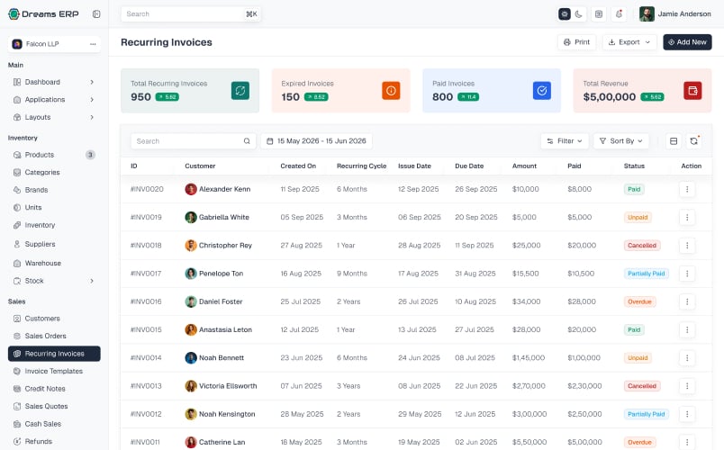Expand the Dashboard menu
The width and height of the screenshot is (724, 450).
54,82
